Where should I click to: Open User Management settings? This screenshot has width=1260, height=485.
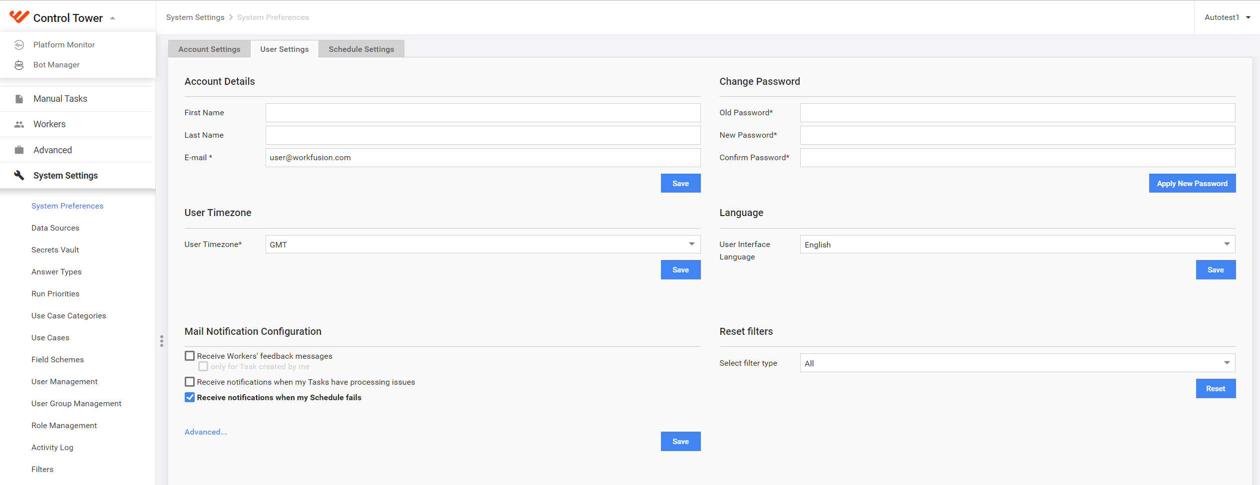pyautogui.click(x=64, y=382)
